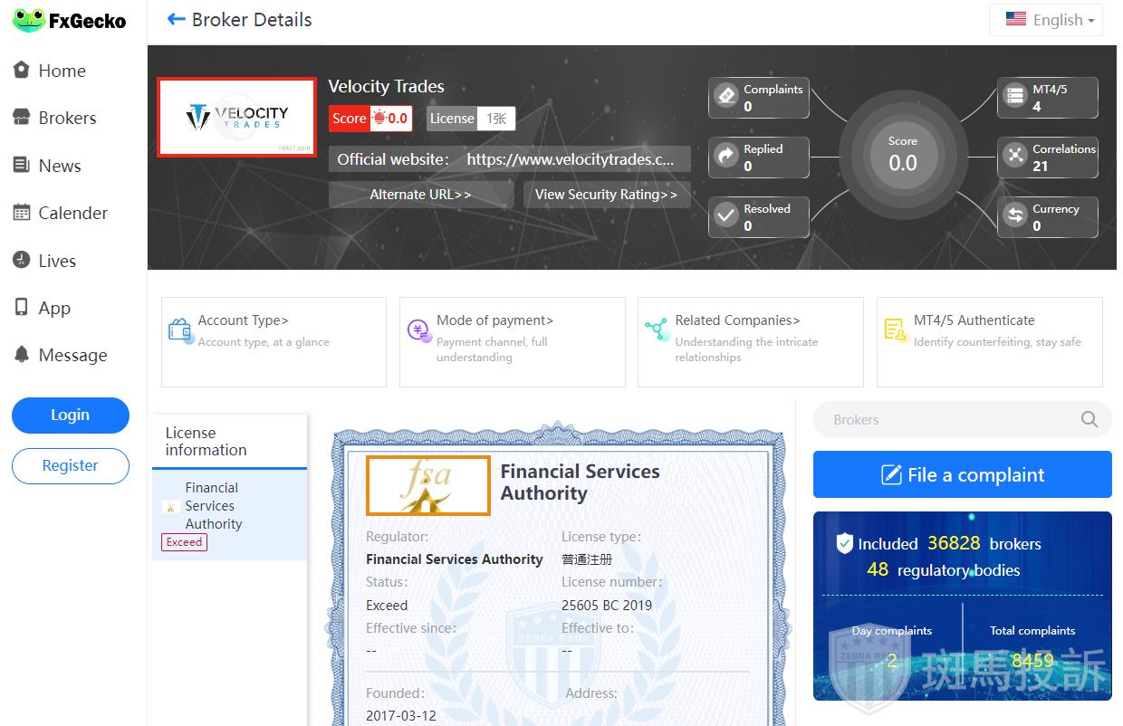This screenshot has width=1123, height=726.
Task: Click the Brokers search input field
Action: pyautogui.click(x=942, y=419)
